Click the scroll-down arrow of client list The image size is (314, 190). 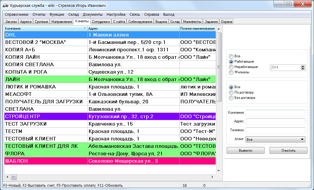point(219,171)
